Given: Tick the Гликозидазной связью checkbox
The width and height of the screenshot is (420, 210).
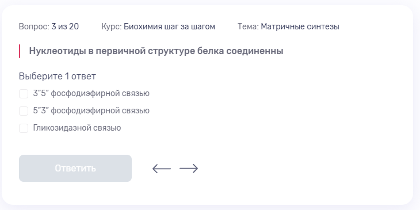Looking at the screenshot, I should [x=24, y=128].
